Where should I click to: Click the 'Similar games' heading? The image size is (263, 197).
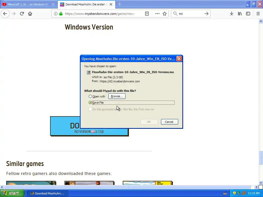25,164
